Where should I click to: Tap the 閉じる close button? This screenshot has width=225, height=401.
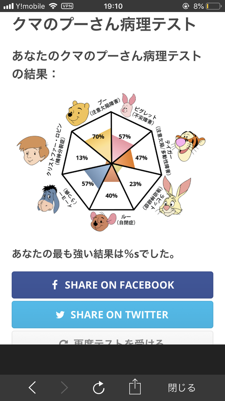[181, 388]
